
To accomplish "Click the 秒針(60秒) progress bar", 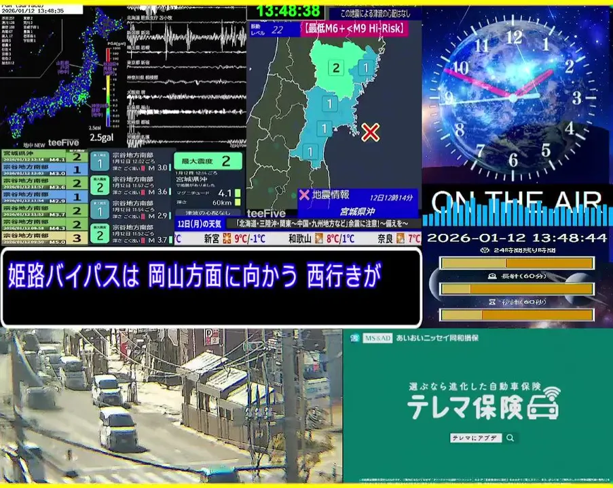I will point(517,314).
